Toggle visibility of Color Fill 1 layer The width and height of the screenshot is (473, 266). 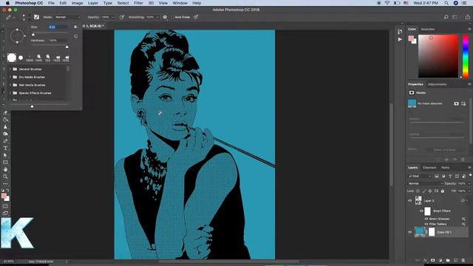click(410, 232)
